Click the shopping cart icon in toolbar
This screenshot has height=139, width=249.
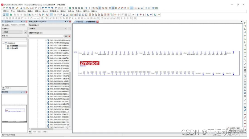click(153, 8)
